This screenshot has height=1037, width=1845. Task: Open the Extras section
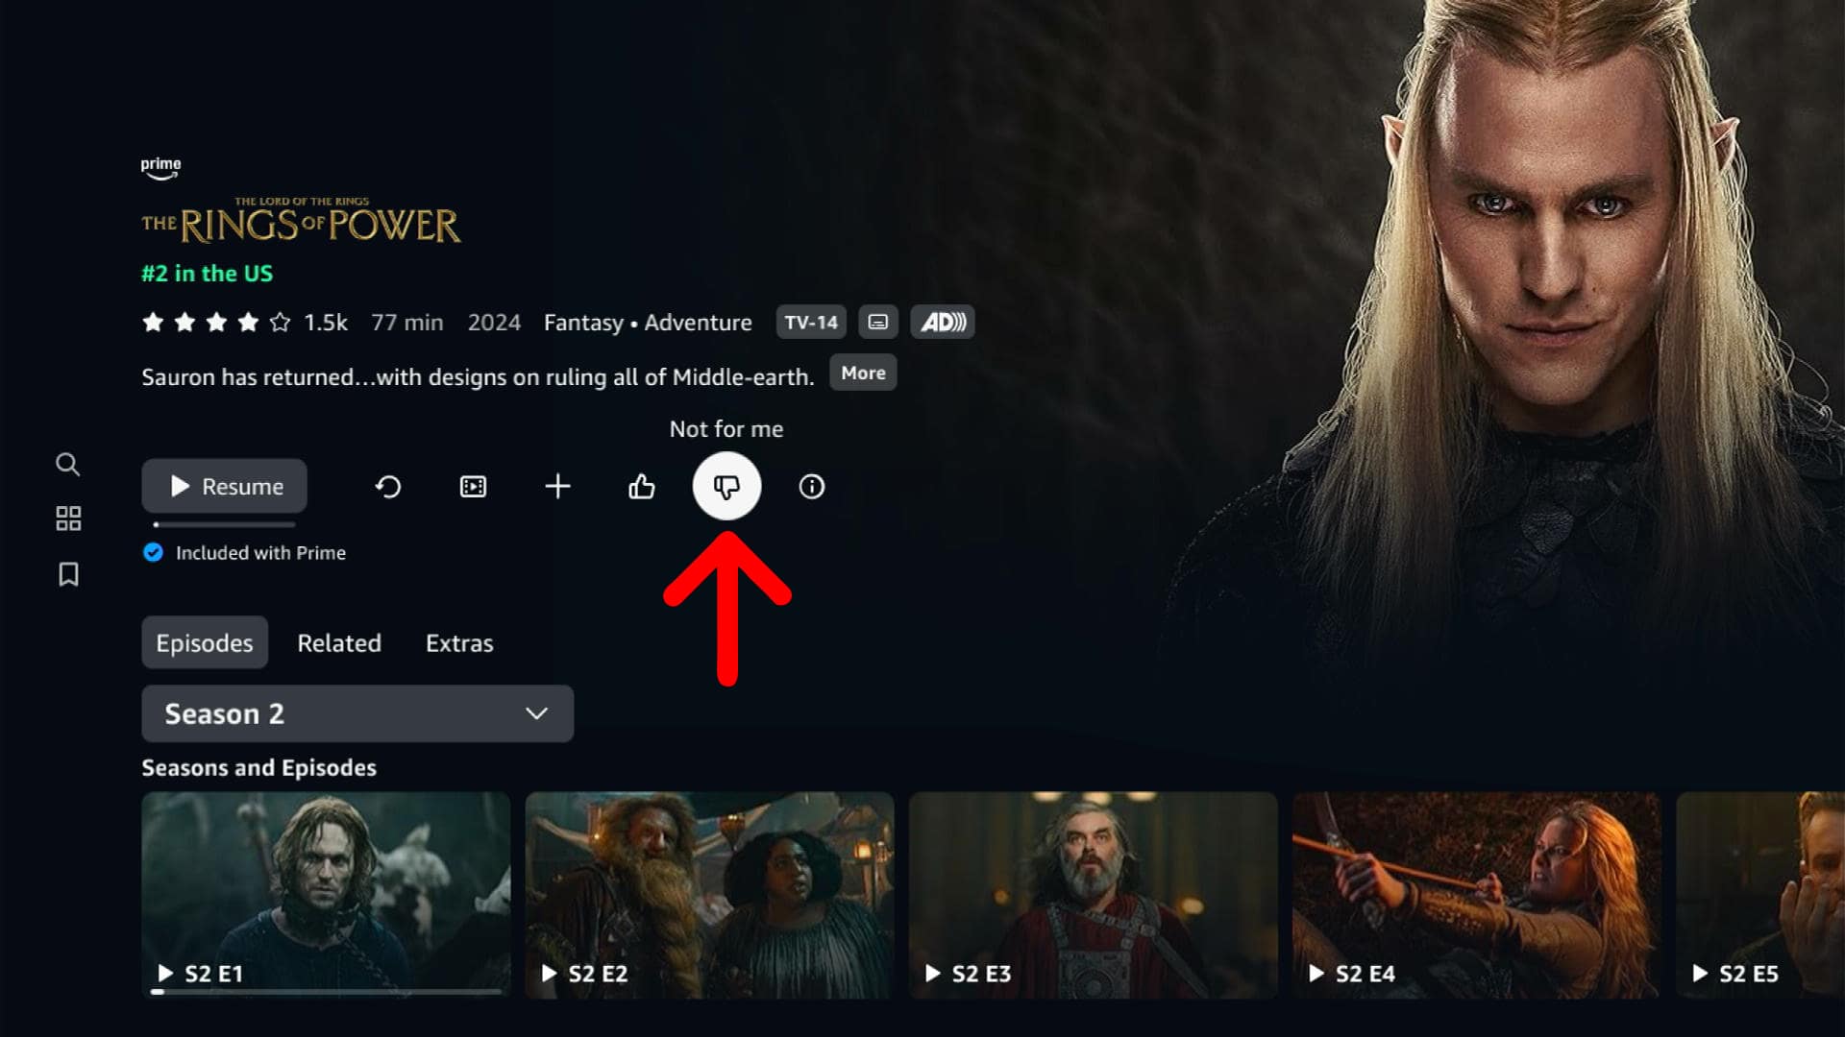click(x=457, y=642)
